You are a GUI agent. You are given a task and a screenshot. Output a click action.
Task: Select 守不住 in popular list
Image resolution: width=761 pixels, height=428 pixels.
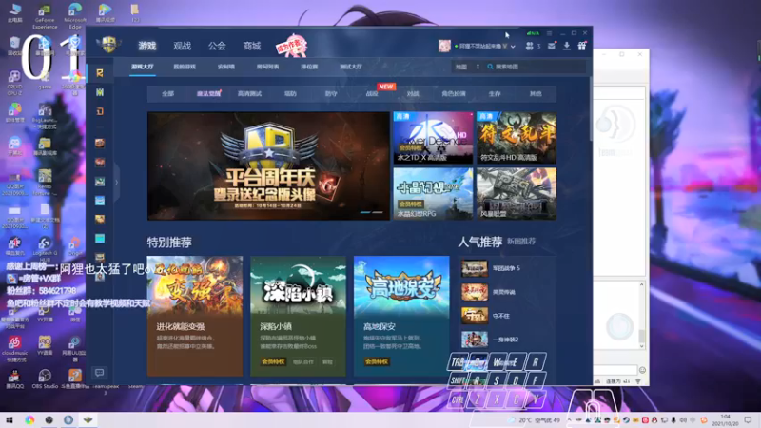[507, 316]
